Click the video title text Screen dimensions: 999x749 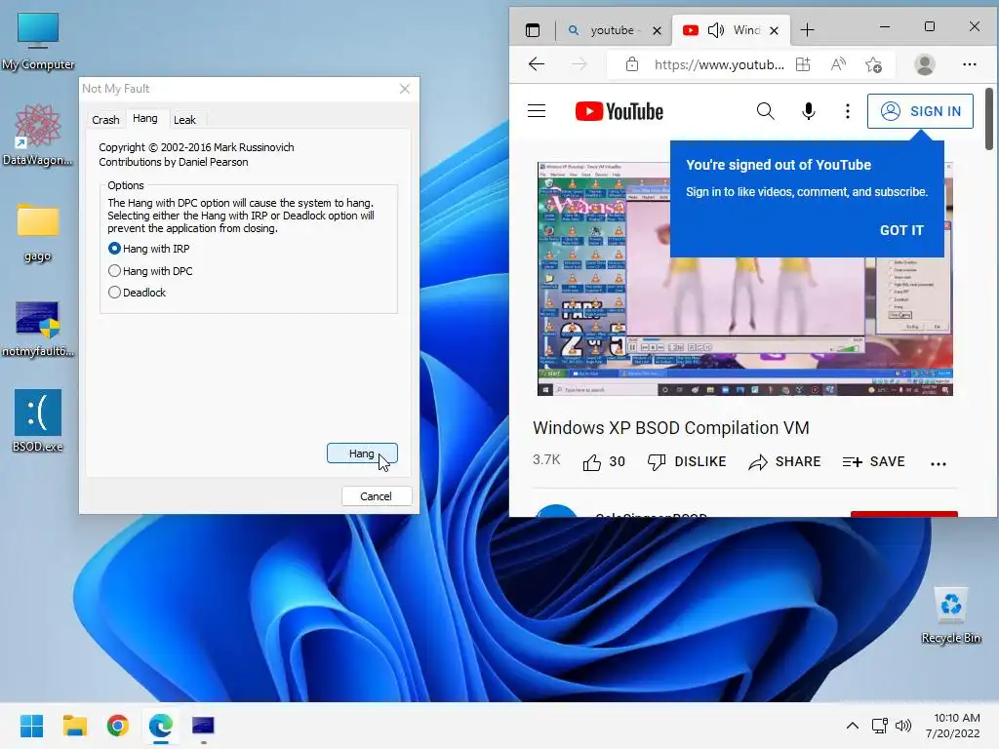pyautogui.click(x=671, y=427)
